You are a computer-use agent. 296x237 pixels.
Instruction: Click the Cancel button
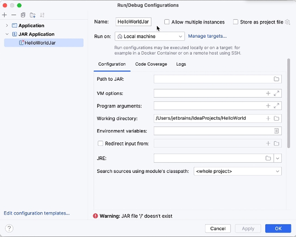point(218,229)
